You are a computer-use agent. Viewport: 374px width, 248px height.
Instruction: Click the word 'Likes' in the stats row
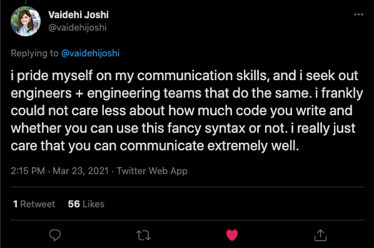point(94,204)
